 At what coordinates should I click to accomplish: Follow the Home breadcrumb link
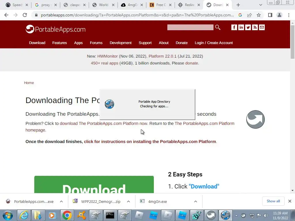pos(29,83)
